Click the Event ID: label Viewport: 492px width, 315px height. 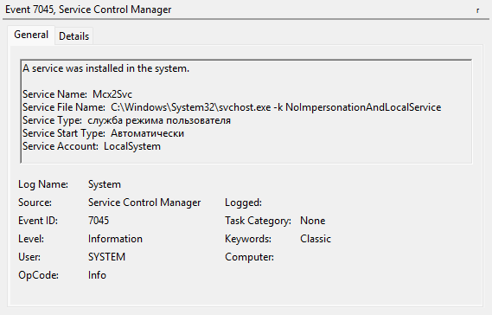(38, 221)
